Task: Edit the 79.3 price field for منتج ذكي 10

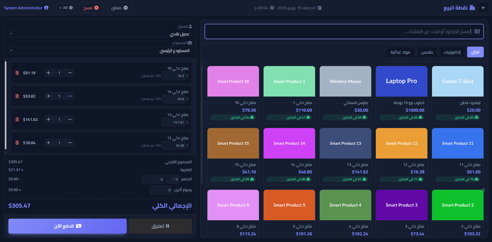Action: tap(174, 76)
